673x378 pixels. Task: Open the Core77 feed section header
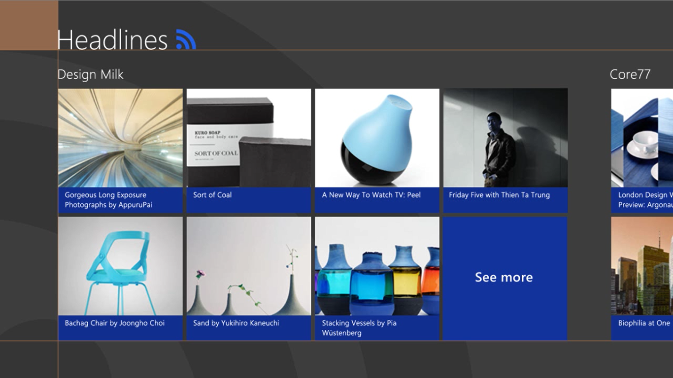tap(631, 74)
